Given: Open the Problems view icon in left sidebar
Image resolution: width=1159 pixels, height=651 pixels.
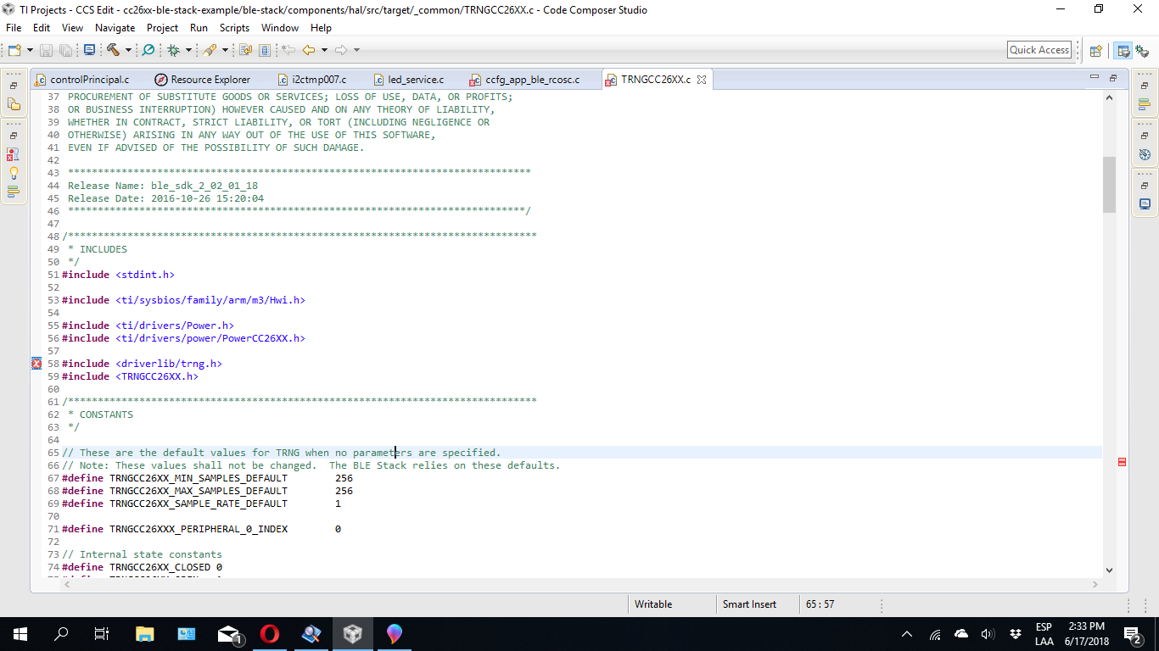Looking at the screenshot, I should [13, 154].
